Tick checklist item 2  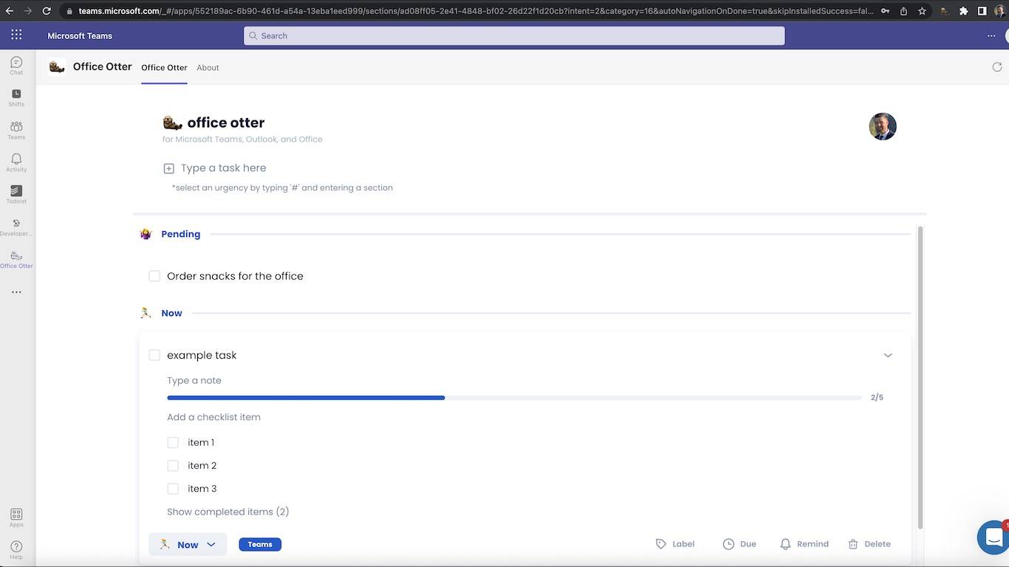click(x=173, y=466)
